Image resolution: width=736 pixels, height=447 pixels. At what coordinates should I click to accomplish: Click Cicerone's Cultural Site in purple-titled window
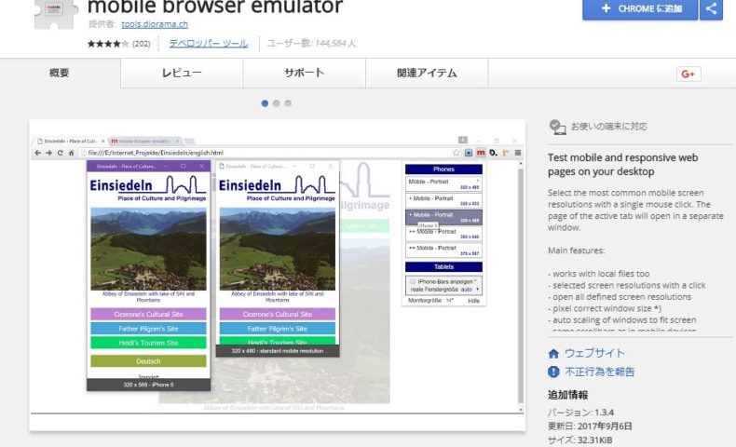tap(148, 314)
